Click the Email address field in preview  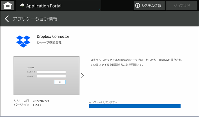(51, 72)
